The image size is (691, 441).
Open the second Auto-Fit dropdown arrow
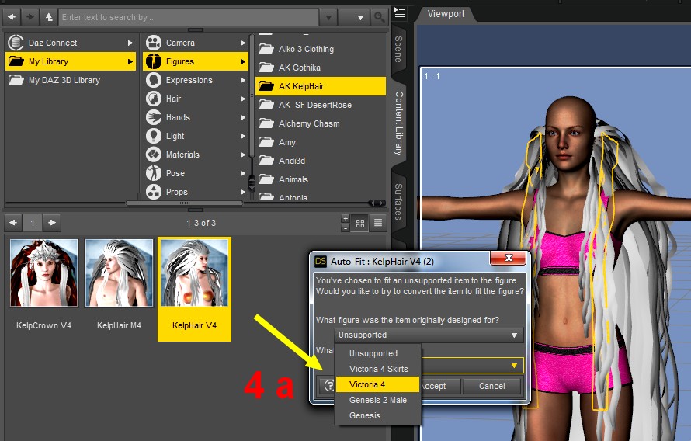514,366
